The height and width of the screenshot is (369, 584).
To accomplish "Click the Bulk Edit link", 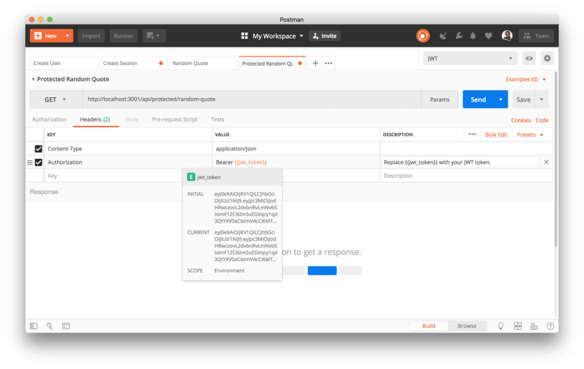I will pyautogui.click(x=496, y=134).
